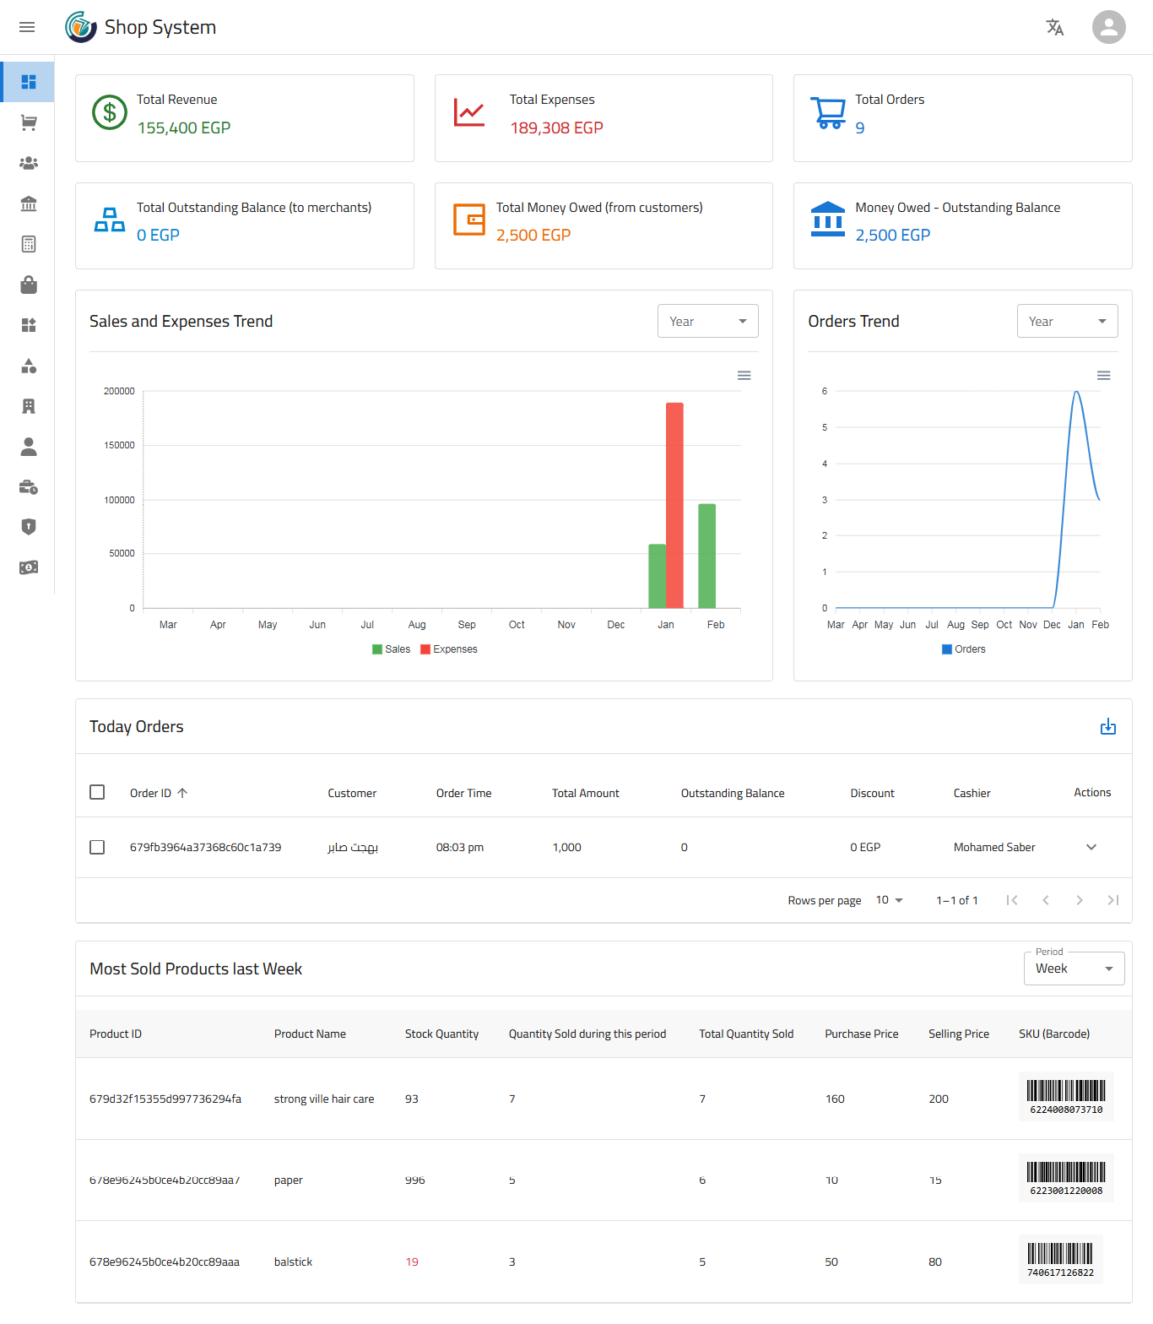Image resolution: width=1153 pixels, height=1324 pixels.
Task: Open the user profile avatar
Action: pos(1108,27)
